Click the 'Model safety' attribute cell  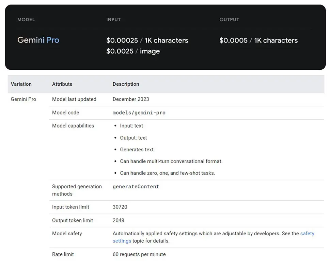[67, 234]
